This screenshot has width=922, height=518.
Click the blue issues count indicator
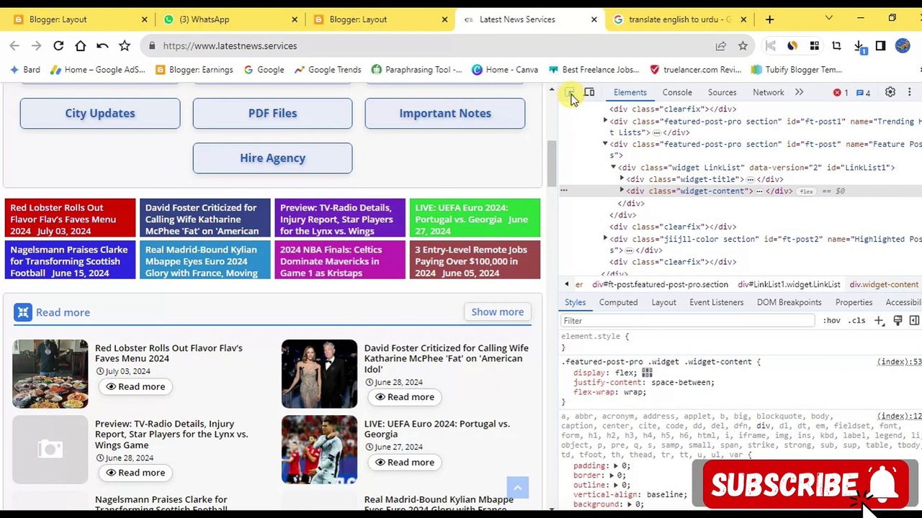(863, 93)
